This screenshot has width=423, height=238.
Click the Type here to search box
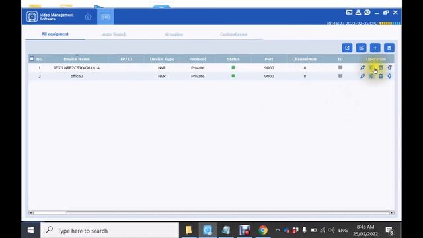[x=110, y=231]
